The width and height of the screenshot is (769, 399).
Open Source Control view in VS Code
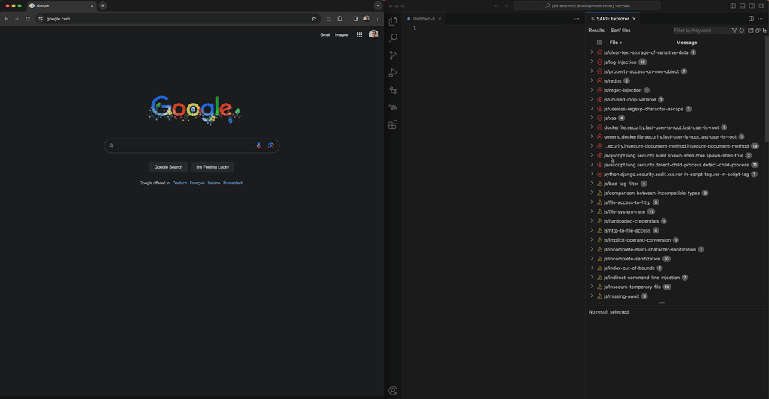[x=393, y=55]
